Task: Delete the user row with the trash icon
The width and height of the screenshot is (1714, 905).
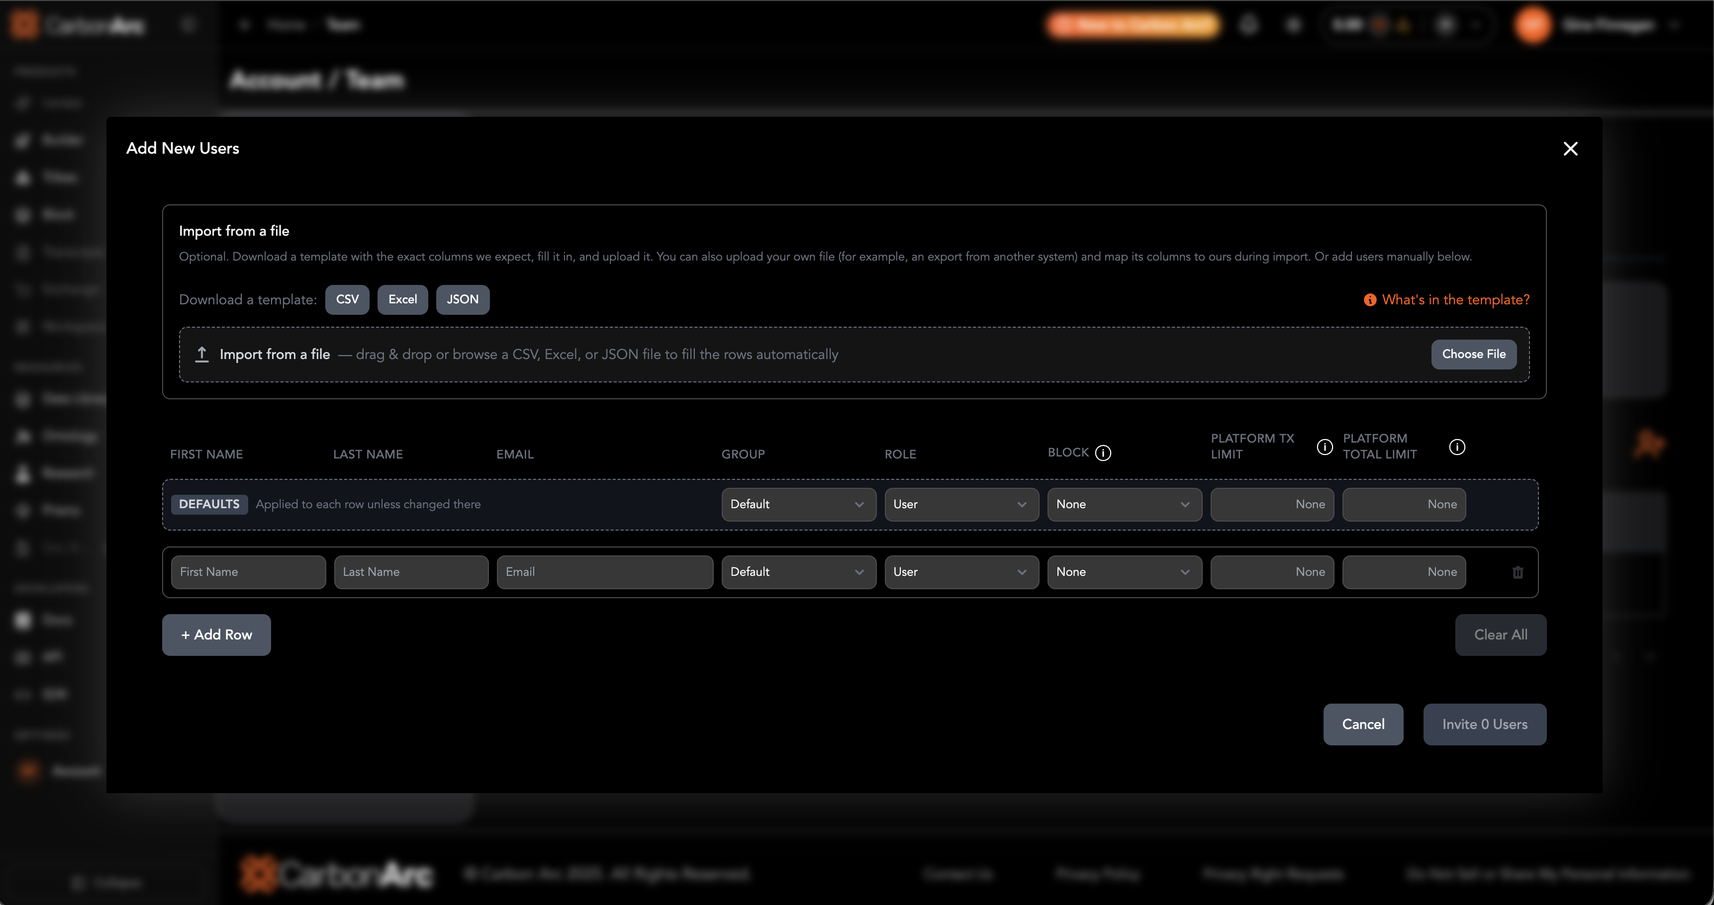Action: pos(1518,572)
